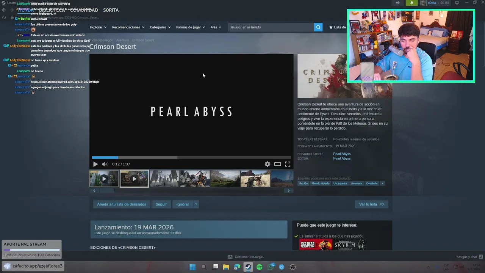Image resolution: width=485 pixels, height=273 pixels.
Task: Open the 'Lista de' wishlist star link
Action: point(338,27)
